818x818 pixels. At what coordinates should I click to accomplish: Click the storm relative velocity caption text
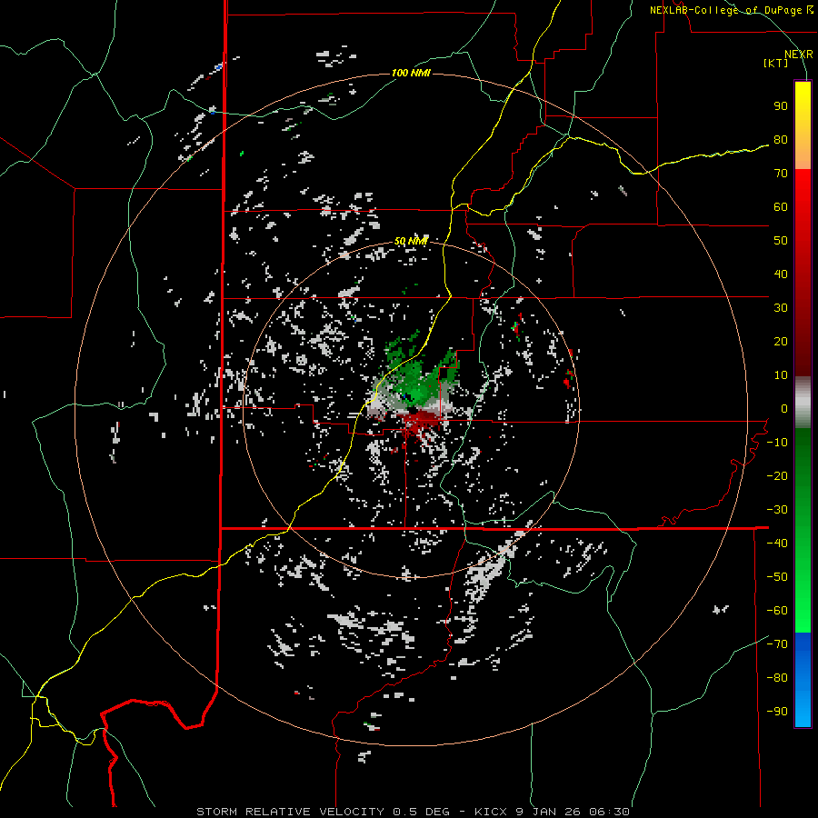pyautogui.click(x=413, y=812)
